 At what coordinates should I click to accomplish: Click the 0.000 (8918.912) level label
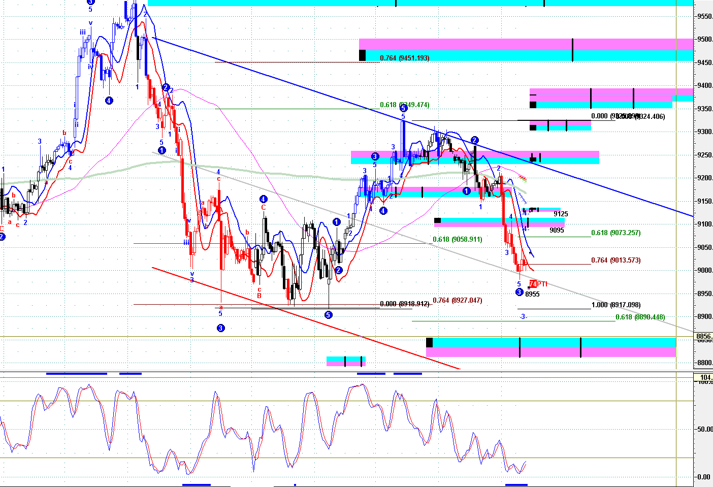click(404, 304)
